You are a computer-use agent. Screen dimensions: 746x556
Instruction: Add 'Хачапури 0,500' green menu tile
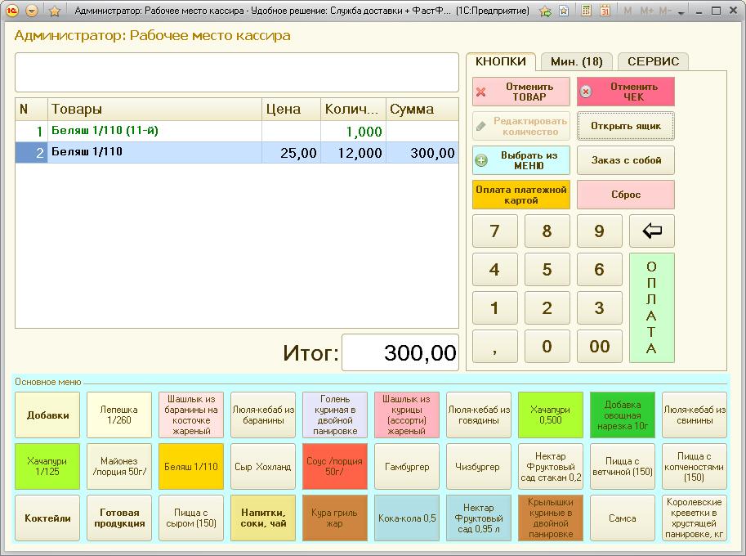click(551, 415)
